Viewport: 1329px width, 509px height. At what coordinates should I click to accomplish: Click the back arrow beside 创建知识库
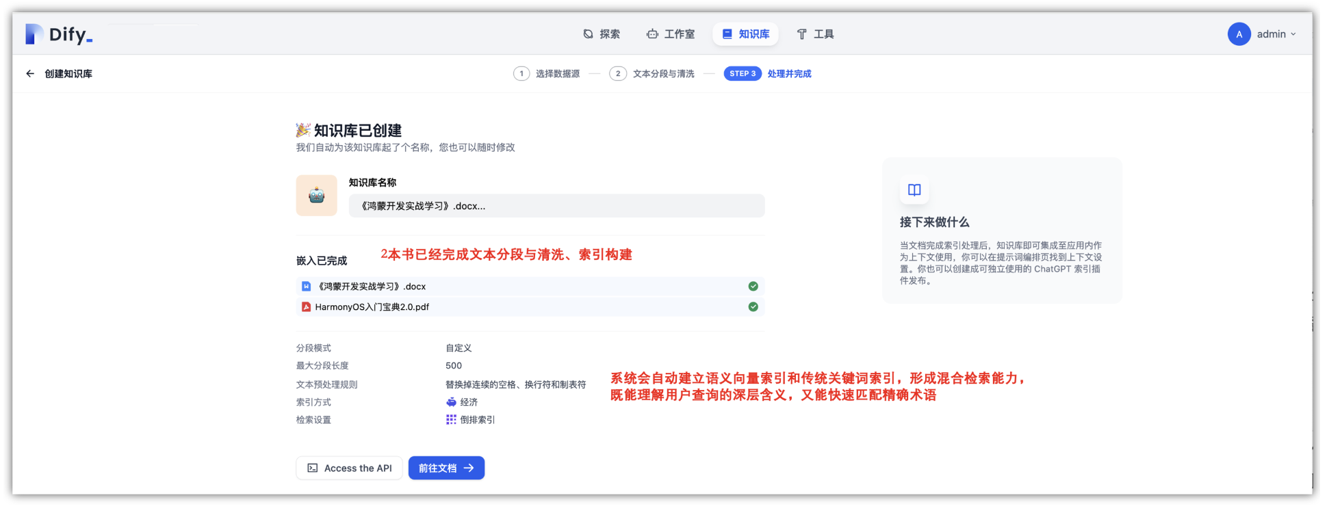30,74
